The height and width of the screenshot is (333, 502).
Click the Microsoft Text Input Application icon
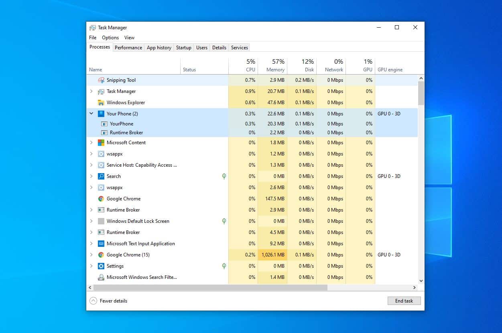tap(100, 243)
